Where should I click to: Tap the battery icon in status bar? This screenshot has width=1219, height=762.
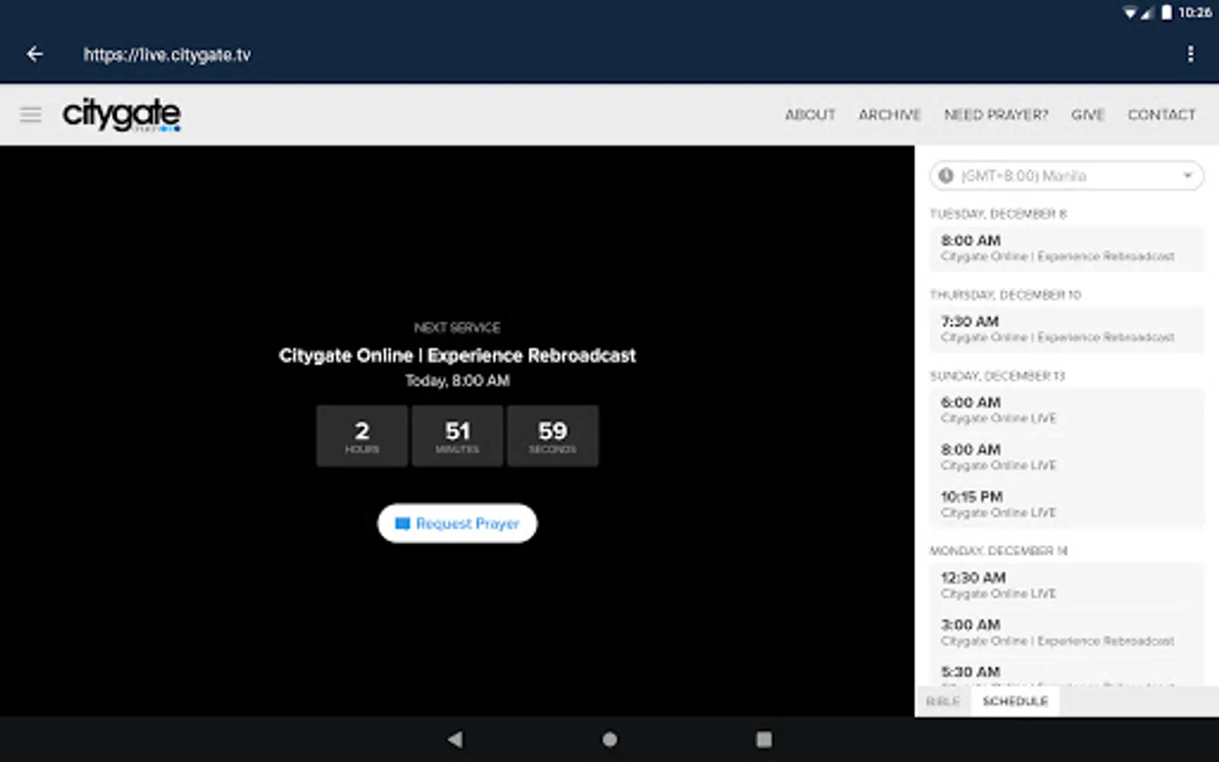[1167, 12]
